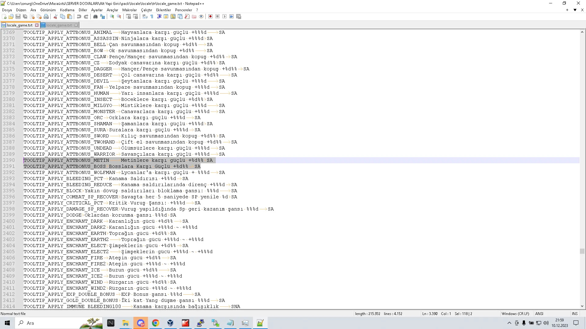Viewport: 586px width, 329px height.
Task: Click the vertical scrollbar thumb
Action: coord(582,251)
